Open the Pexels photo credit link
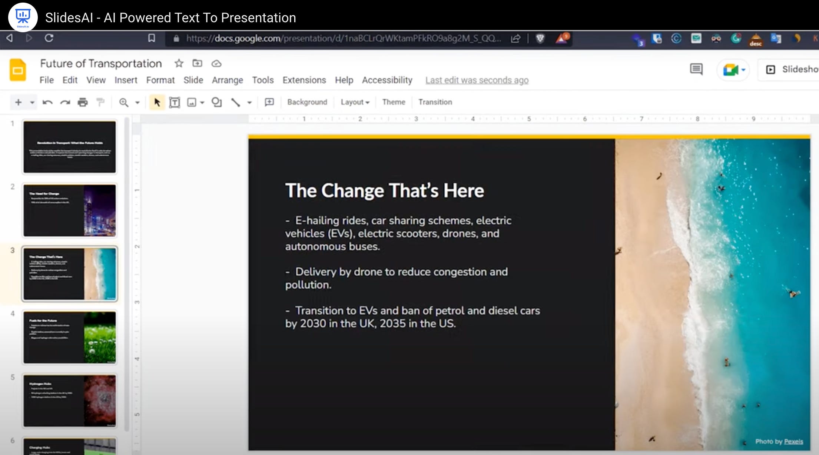 (x=793, y=441)
